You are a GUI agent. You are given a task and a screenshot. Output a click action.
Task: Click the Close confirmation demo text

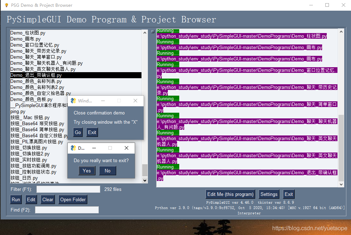pos(99,113)
